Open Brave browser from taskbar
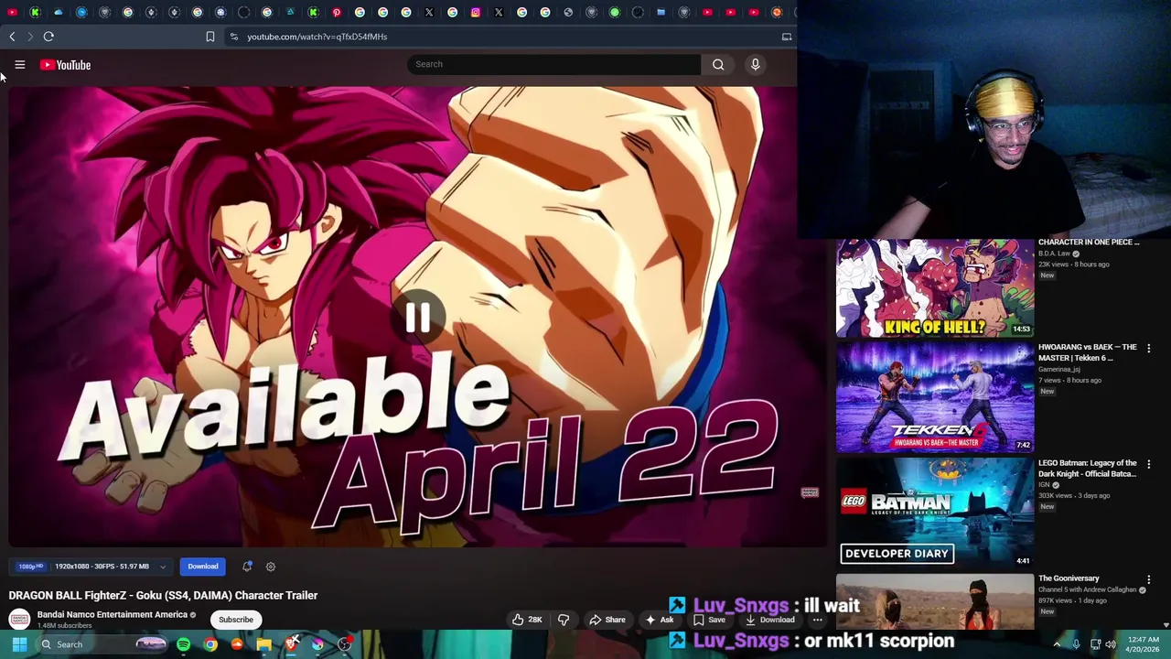 pyautogui.click(x=291, y=644)
